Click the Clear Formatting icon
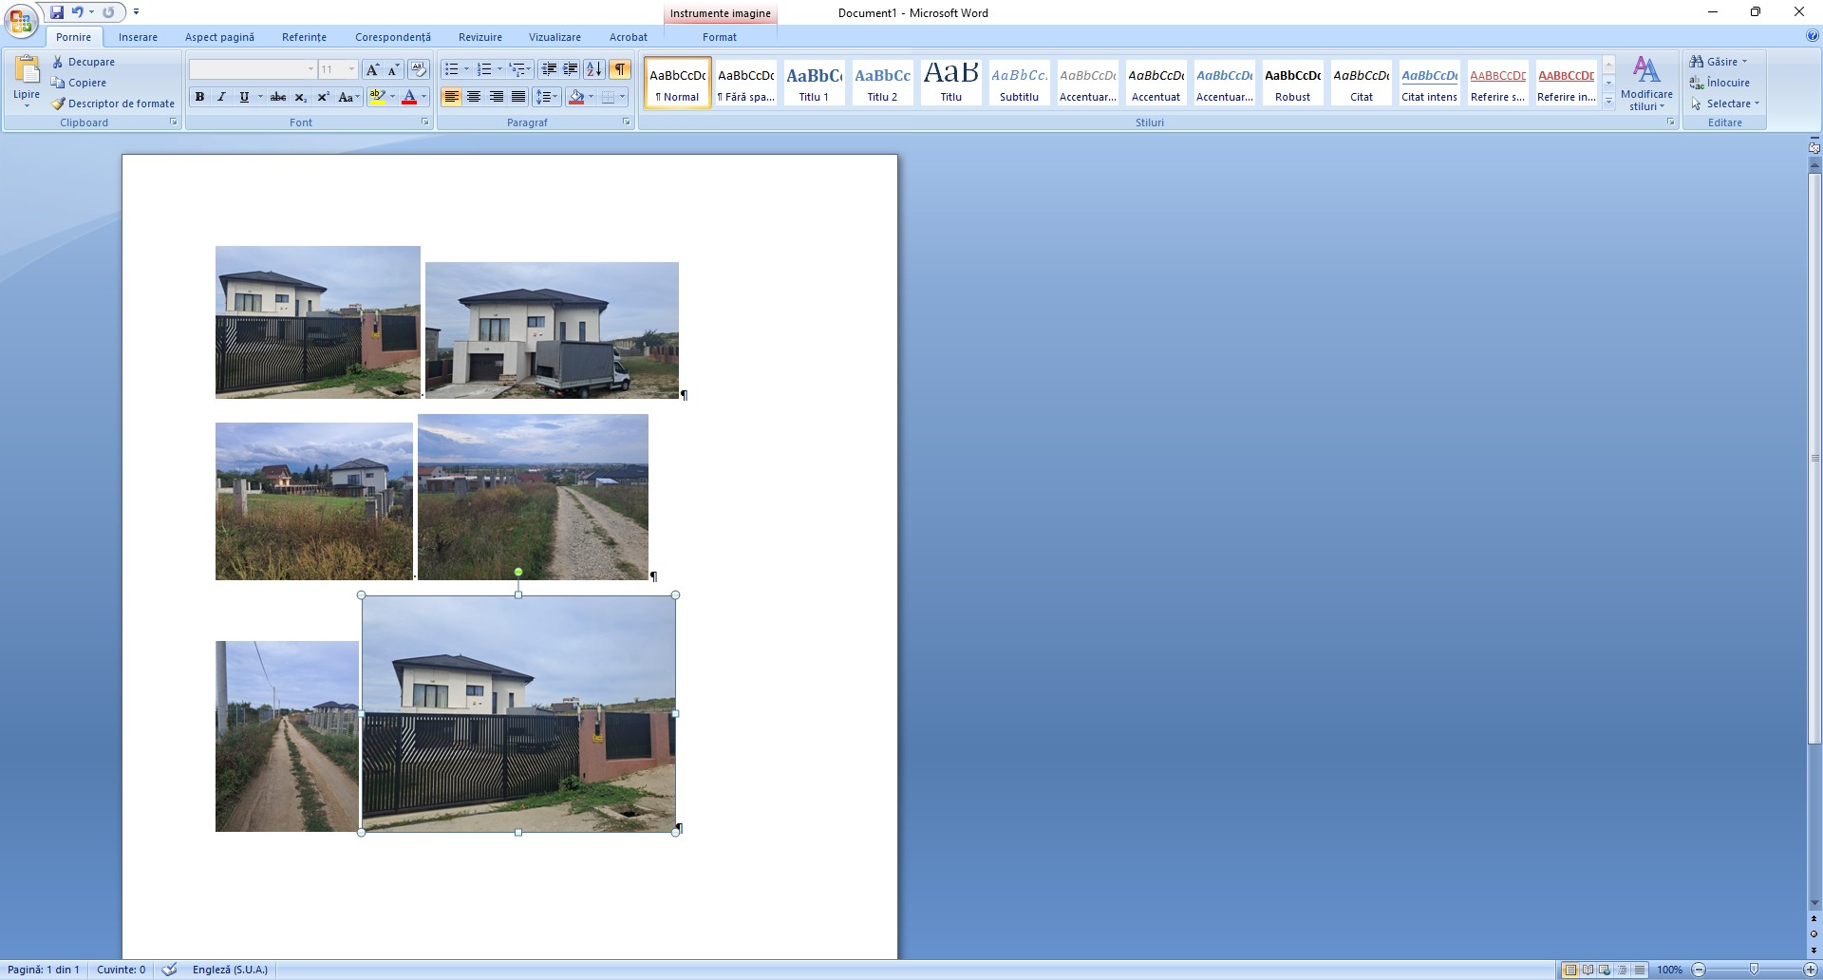The width and height of the screenshot is (1823, 980). pyautogui.click(x=418, y=69)
